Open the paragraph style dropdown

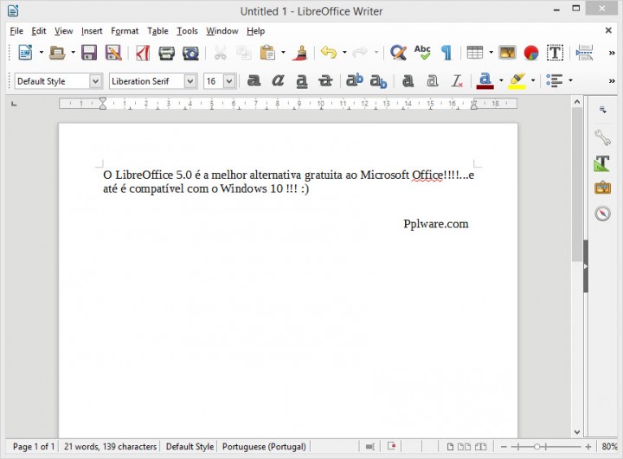click(x=95, y=81)
